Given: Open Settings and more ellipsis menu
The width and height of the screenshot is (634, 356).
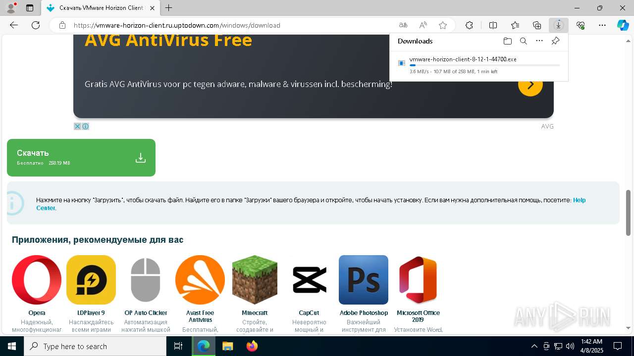Looking at the screenshot, I should click(602, 25).
